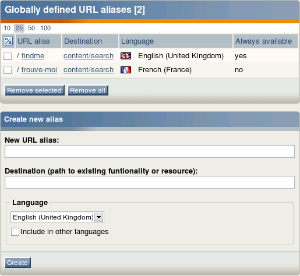The height and width of the screenshot is (276, 300).
Task: Click the Create button
Action: click(x=17, y=263)
